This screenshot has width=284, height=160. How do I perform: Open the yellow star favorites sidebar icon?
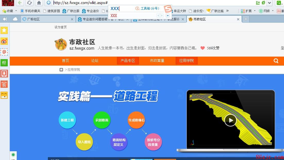tap(4, 30)
